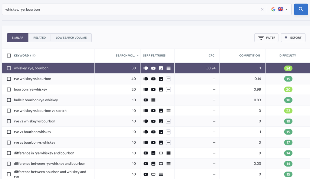Click video icon in 'whiskey, rye, bourbon' row
Image resolution: width=310 pixels, height=179 pixels.
(x=153, y=68)
